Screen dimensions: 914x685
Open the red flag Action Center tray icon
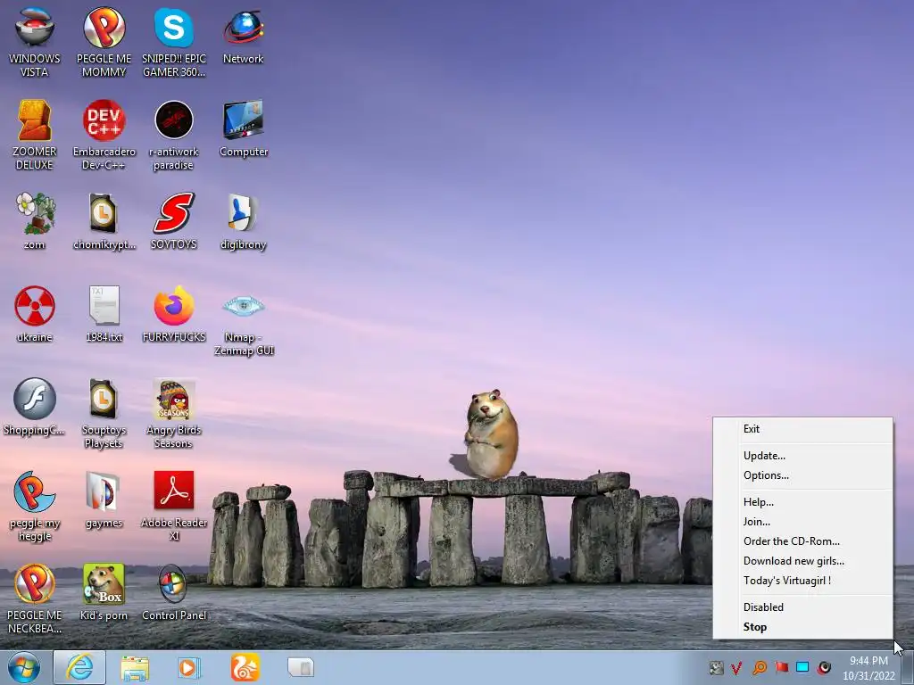click(781, 667)
